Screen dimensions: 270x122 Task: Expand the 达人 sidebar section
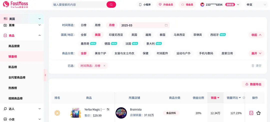click(x=39, y=109)
